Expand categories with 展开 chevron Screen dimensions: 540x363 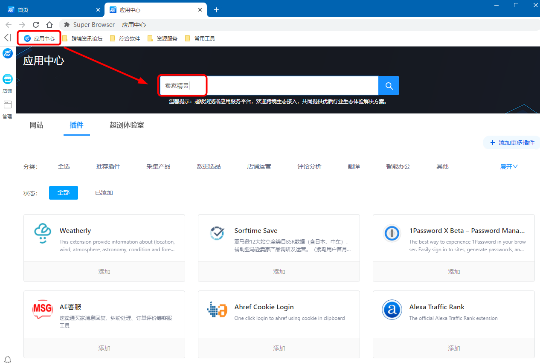pos(509,166)
